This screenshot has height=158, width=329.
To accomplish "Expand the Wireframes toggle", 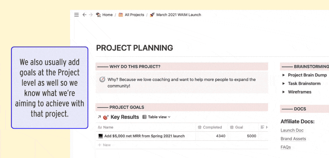I will click(284, 92).
